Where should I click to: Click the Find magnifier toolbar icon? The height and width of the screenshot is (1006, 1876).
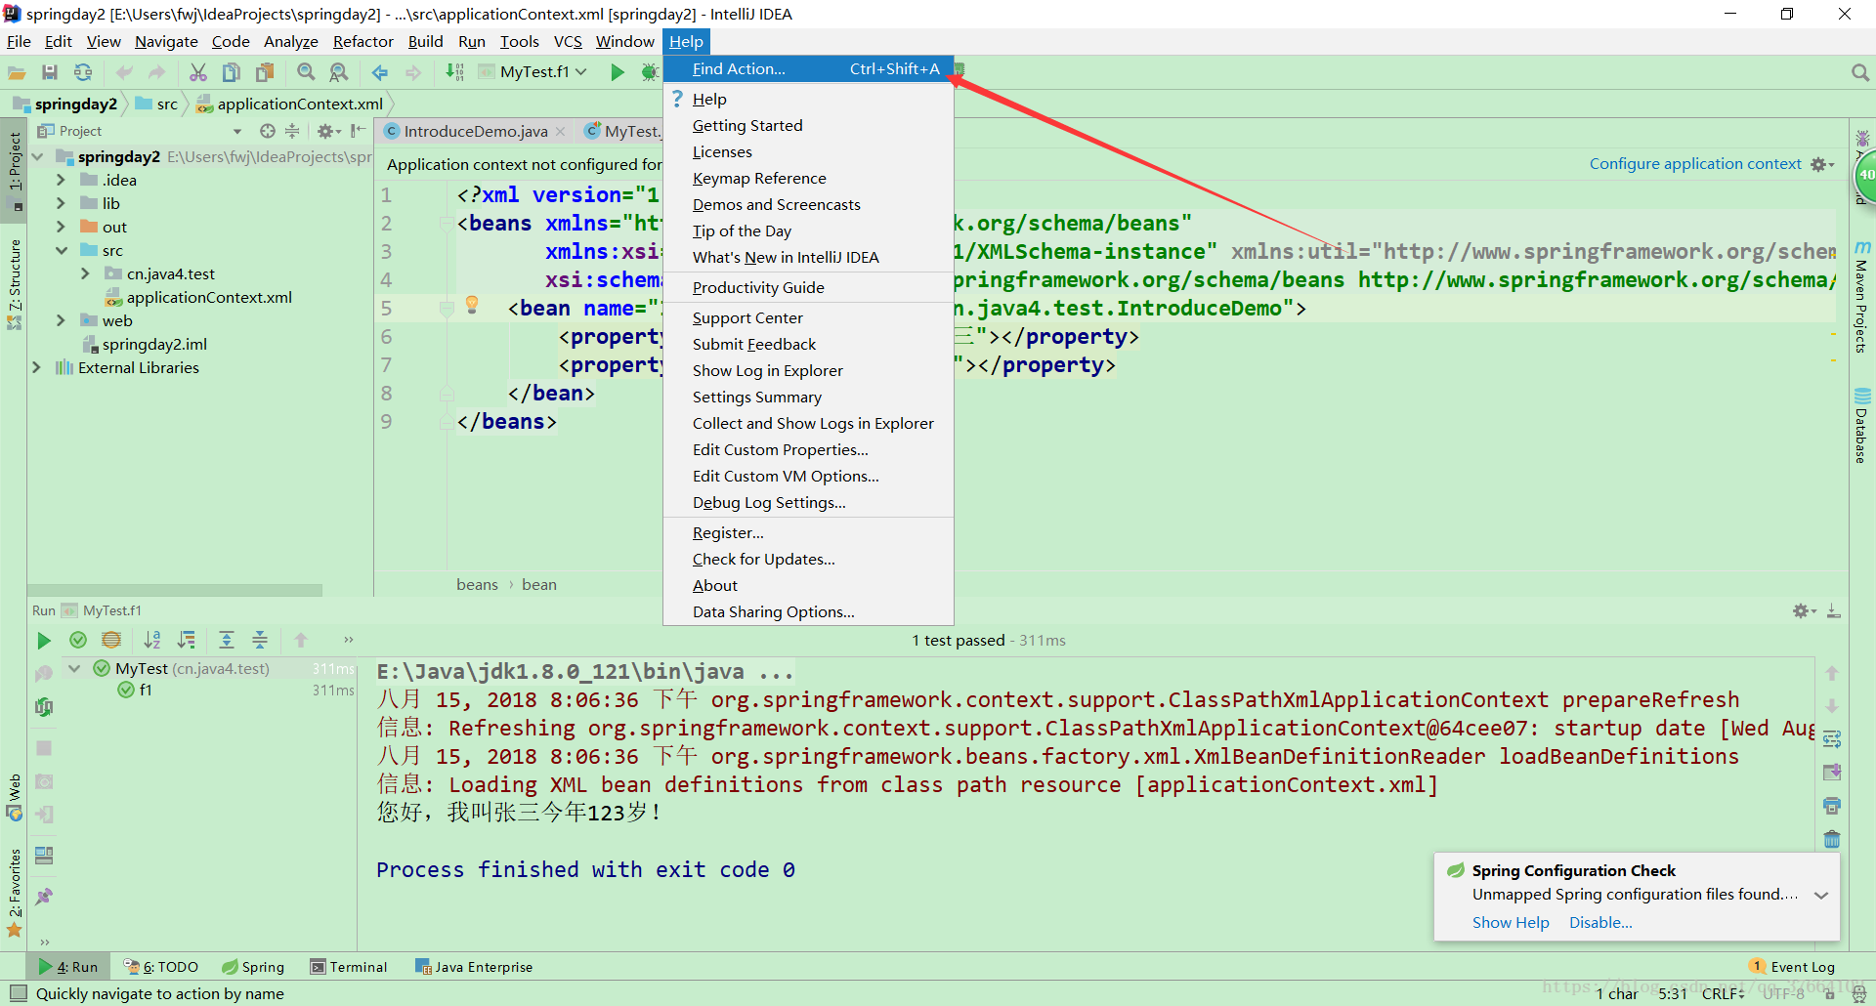coord(306,72)
